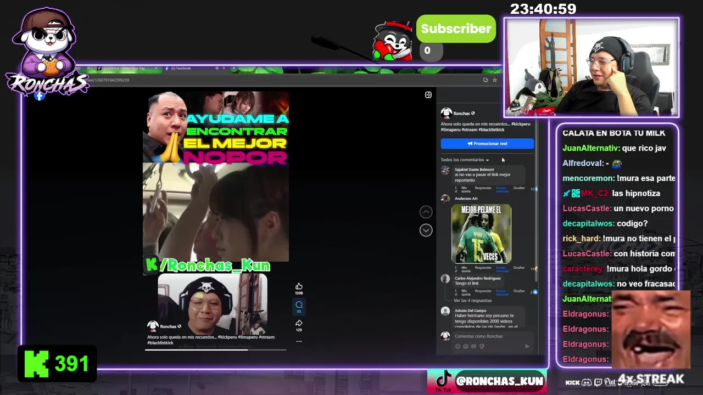Open Adonis Del Campo's profile picture
The image size is (703, 395).
pyautogui.click(x=445, y=312)
